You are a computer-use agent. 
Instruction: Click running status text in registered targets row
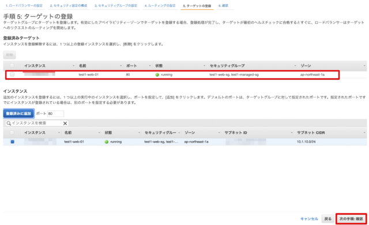167,75
